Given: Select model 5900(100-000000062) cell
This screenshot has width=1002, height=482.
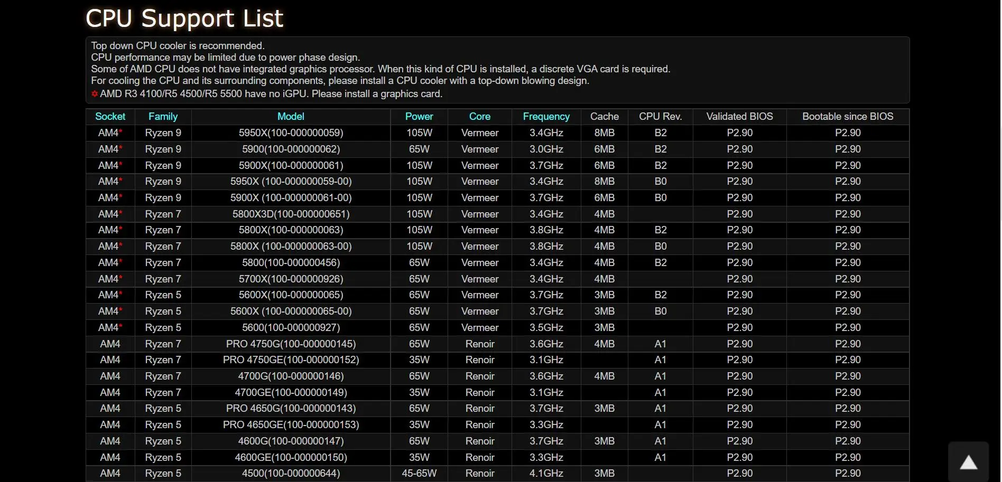Looking at the screenshot, I should coord(291,149).
